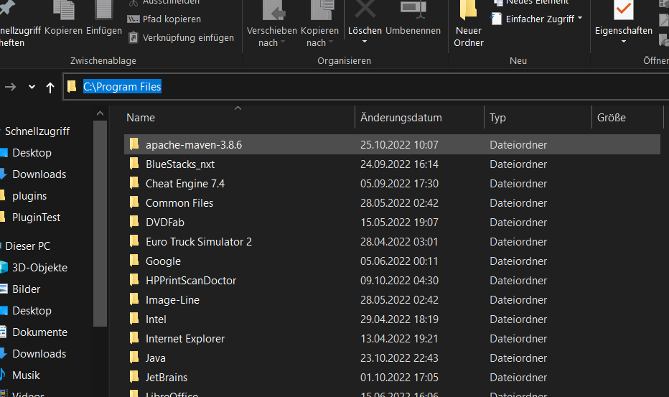Open Desktop under Dieser PC
This screenshot has width=669, height=397.
32,311
